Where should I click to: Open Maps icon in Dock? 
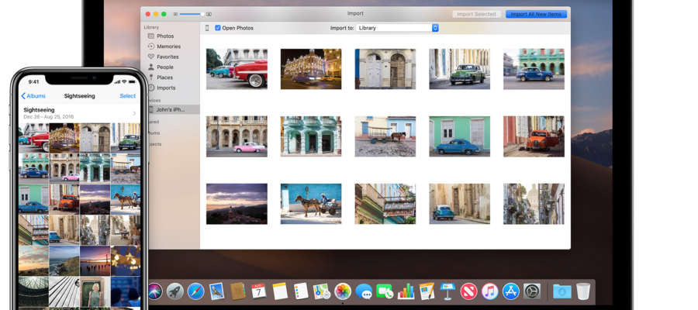[321, 291]
